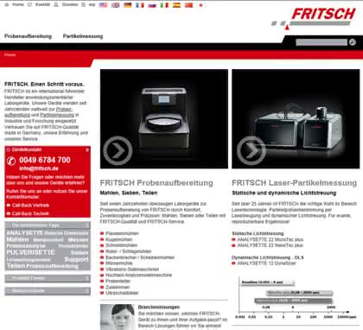This screenshot has height=330, width=363.
Task: Open Vibrations-Siebmaschinen link
Action: pyautogui.click(x=132, y=270)
